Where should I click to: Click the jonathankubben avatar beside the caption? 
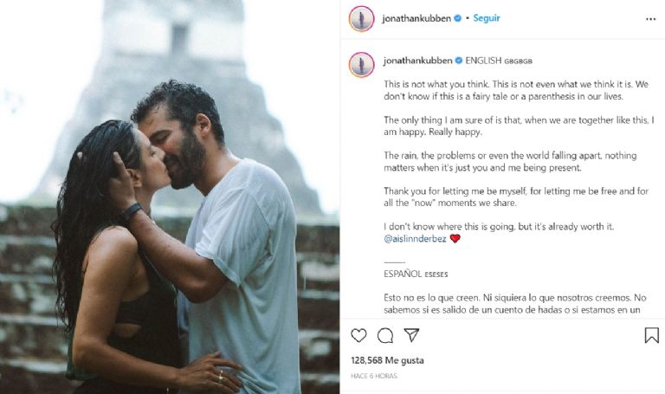pyautogui.click(x=361, y=65)
